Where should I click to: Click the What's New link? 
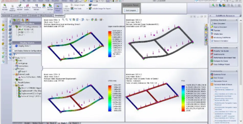[x=217, y=34]
